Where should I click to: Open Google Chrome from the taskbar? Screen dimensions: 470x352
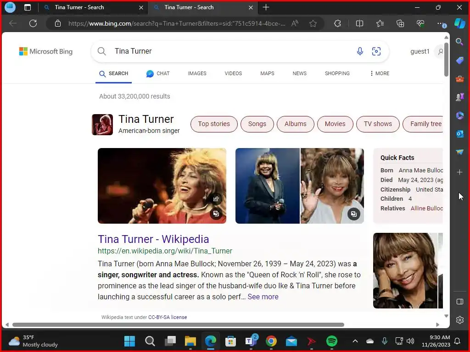point(271,341)
